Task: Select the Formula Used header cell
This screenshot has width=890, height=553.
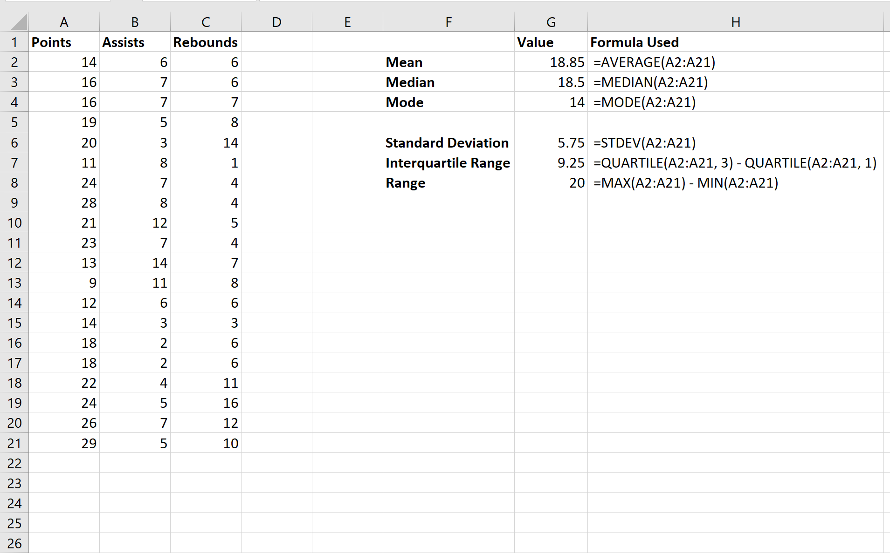Action: (737, 42)
